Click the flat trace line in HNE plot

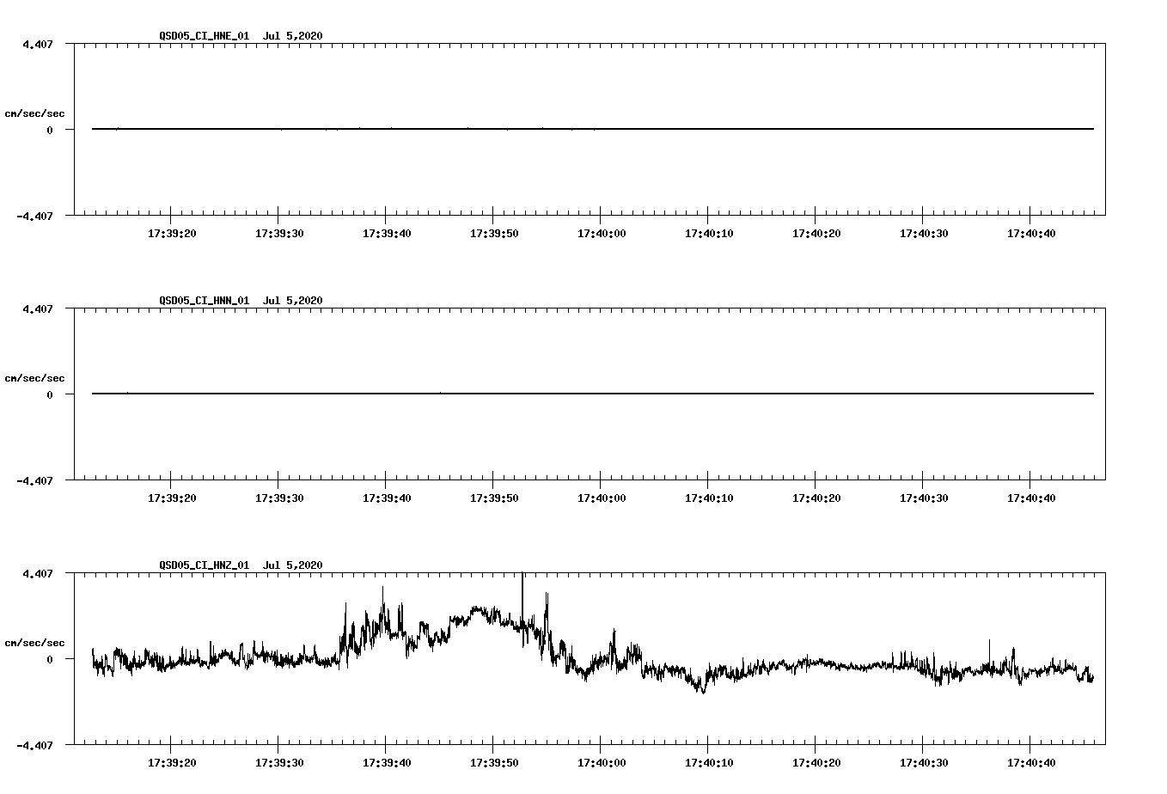pyautogui.click(x=593, y=129)
